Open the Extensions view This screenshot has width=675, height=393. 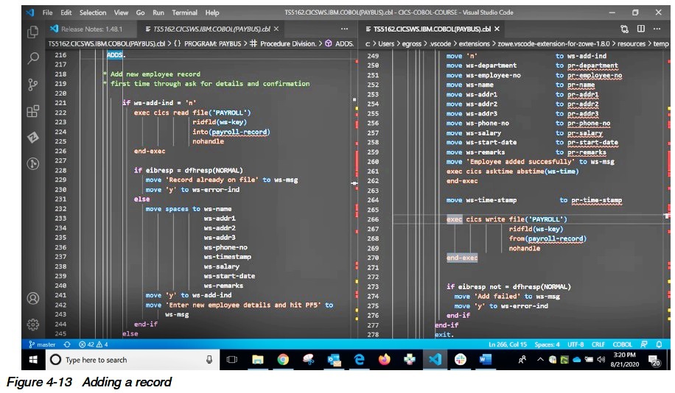pos(32,111)
